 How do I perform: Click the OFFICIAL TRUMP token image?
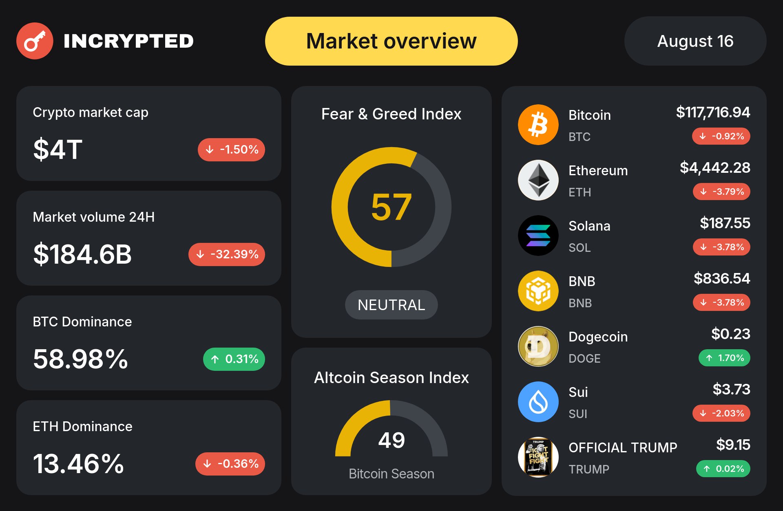click(x=538, y=457)
